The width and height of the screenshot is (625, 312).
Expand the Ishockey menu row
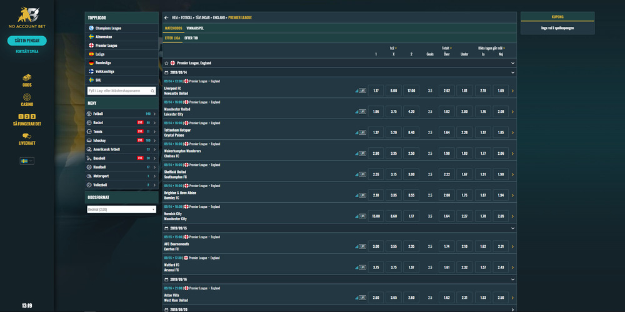click(122, 140)
